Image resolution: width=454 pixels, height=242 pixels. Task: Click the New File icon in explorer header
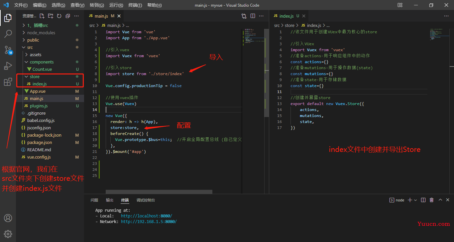coord(42,16)
